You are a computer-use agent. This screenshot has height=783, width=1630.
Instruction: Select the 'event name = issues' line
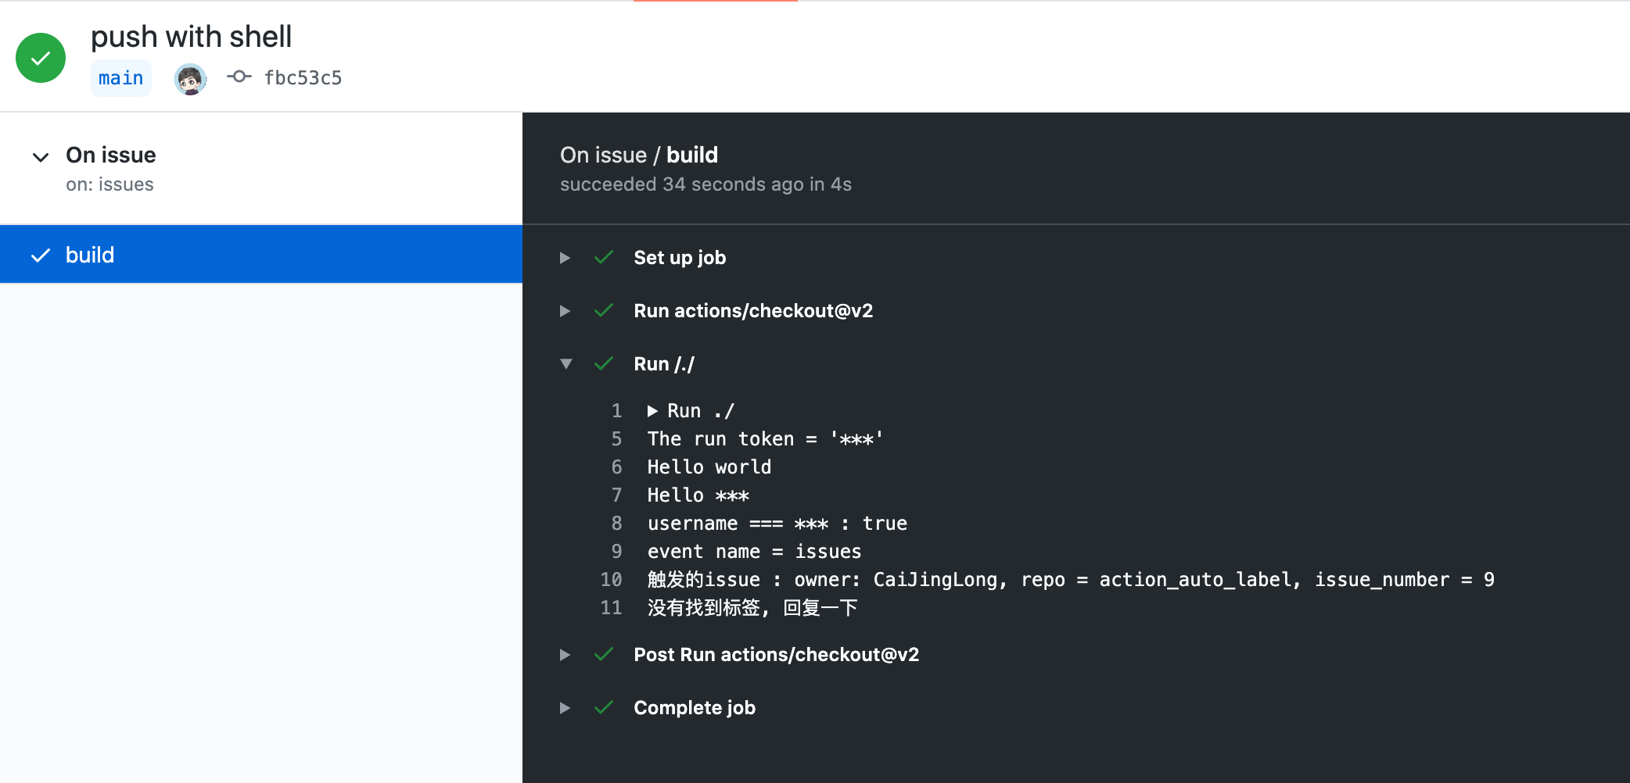[755, 552]
